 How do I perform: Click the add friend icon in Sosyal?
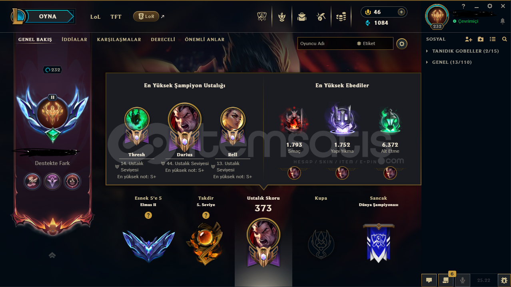coord(469,39)
